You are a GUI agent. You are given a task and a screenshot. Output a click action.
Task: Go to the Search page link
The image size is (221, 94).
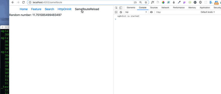[x=49, y=9]
